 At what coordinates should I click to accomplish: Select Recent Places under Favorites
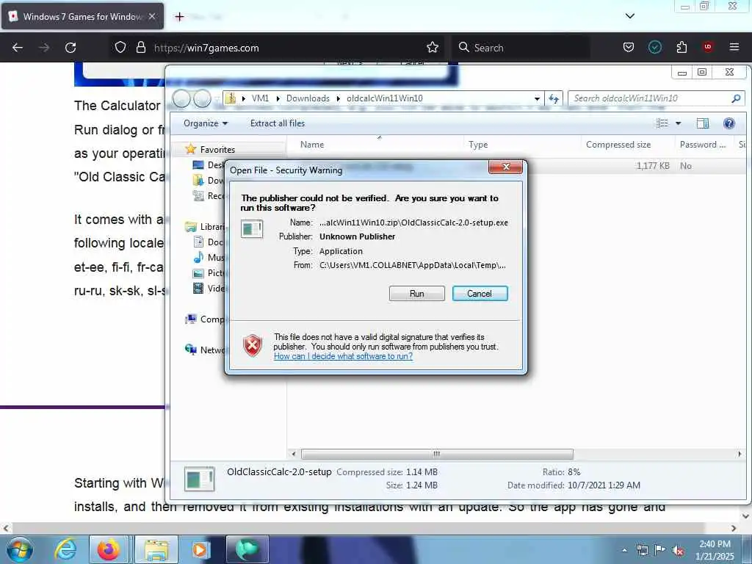209,195
